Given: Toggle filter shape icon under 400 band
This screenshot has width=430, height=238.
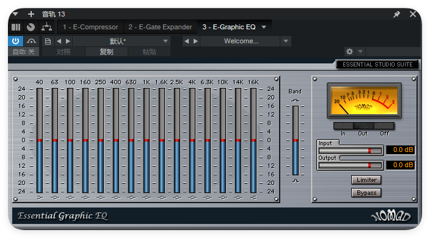Looking at the screenshot, I should pyautogui.click(x=116, y=198).
